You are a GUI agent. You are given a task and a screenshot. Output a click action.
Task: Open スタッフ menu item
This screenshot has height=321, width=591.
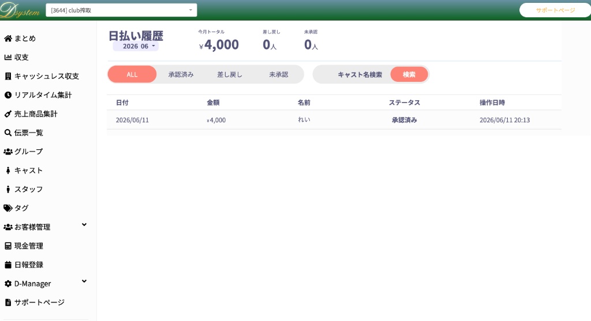coord(29,189)
